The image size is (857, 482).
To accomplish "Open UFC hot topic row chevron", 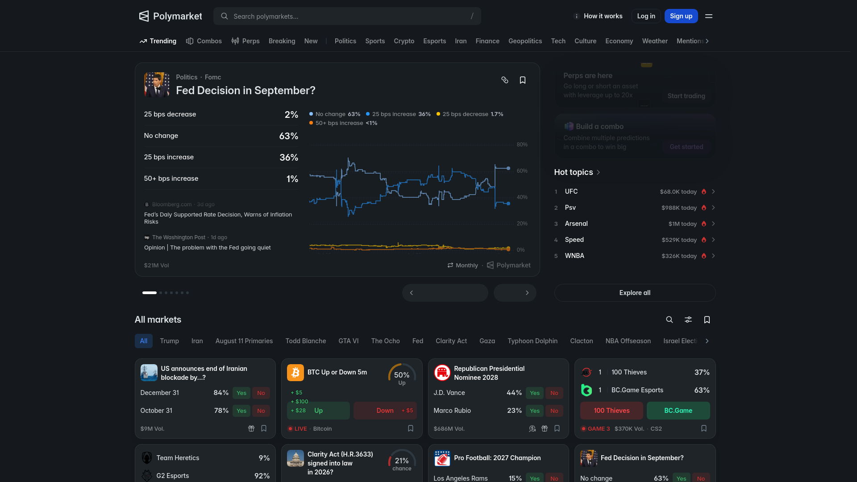I will [713, 191].
